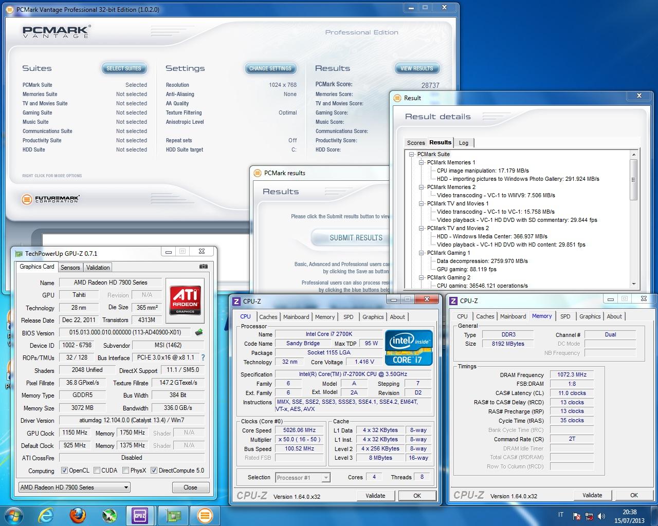Open the Windows Start menu
This screenshot has height=526, width=658.
click(x=12, y=515)
